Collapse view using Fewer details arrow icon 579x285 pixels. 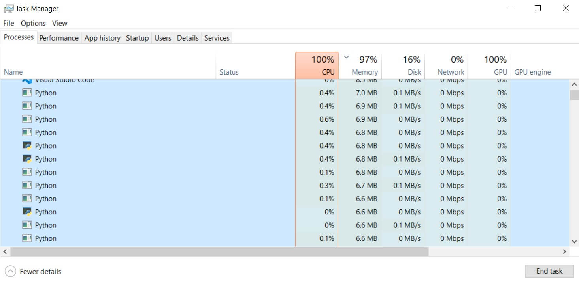(11, 271)
